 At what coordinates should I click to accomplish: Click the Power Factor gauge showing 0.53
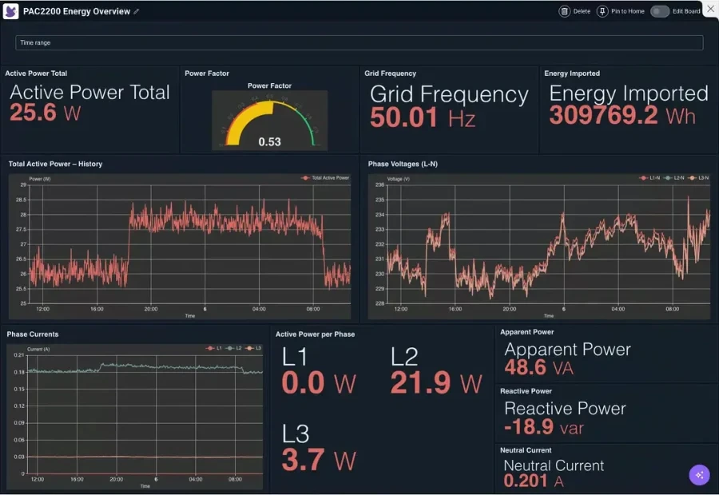(x=270, y=121)
